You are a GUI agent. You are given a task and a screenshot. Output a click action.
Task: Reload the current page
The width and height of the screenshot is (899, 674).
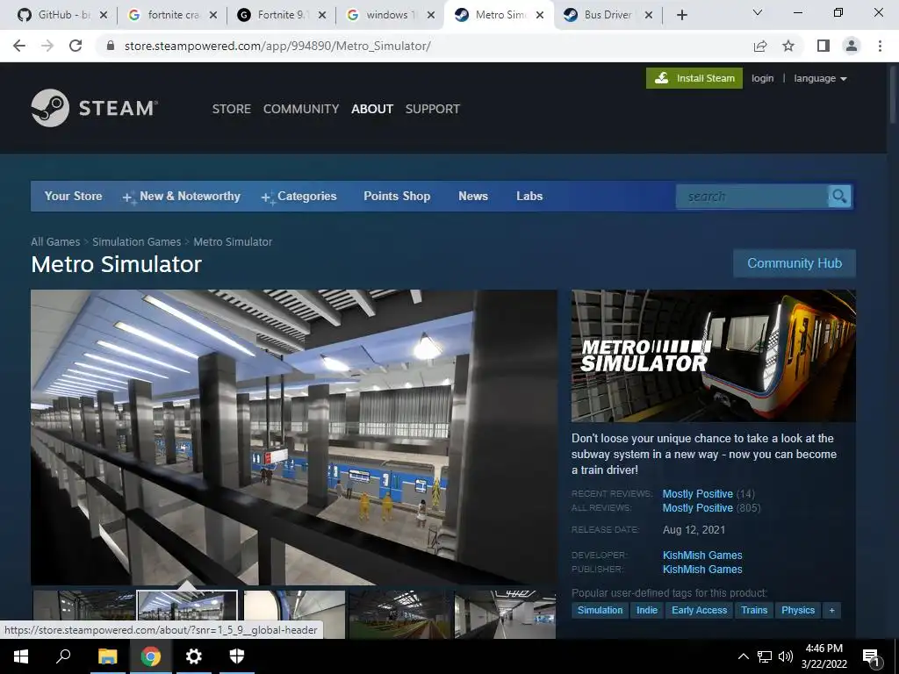(76, 46)
